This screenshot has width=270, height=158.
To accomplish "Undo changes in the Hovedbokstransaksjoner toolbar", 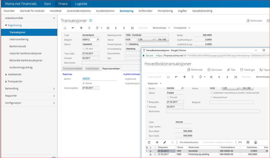I will [x=176, y=77].
